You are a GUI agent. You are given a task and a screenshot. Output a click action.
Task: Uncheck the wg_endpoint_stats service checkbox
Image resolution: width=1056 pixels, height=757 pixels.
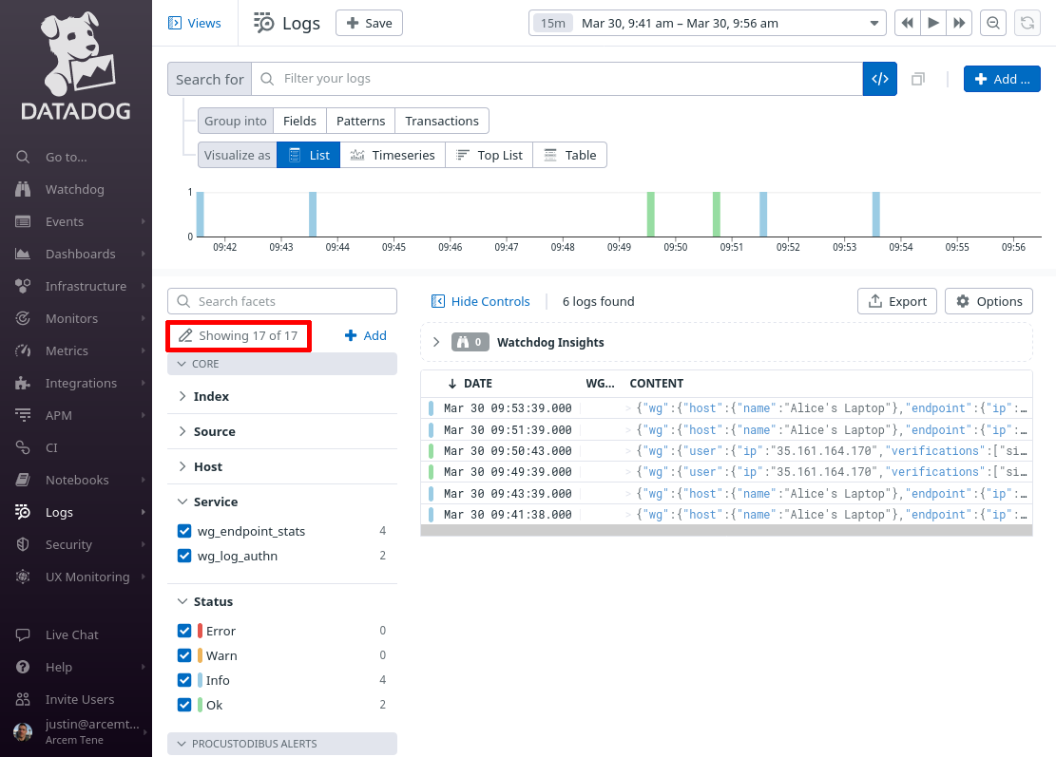(x=183, y=531)
